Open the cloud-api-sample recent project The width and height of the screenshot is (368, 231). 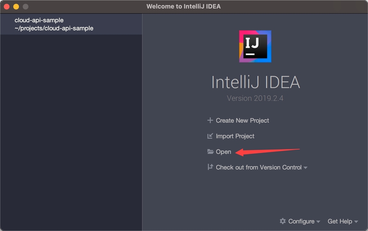pyautogui.click(x=39, y=20)
